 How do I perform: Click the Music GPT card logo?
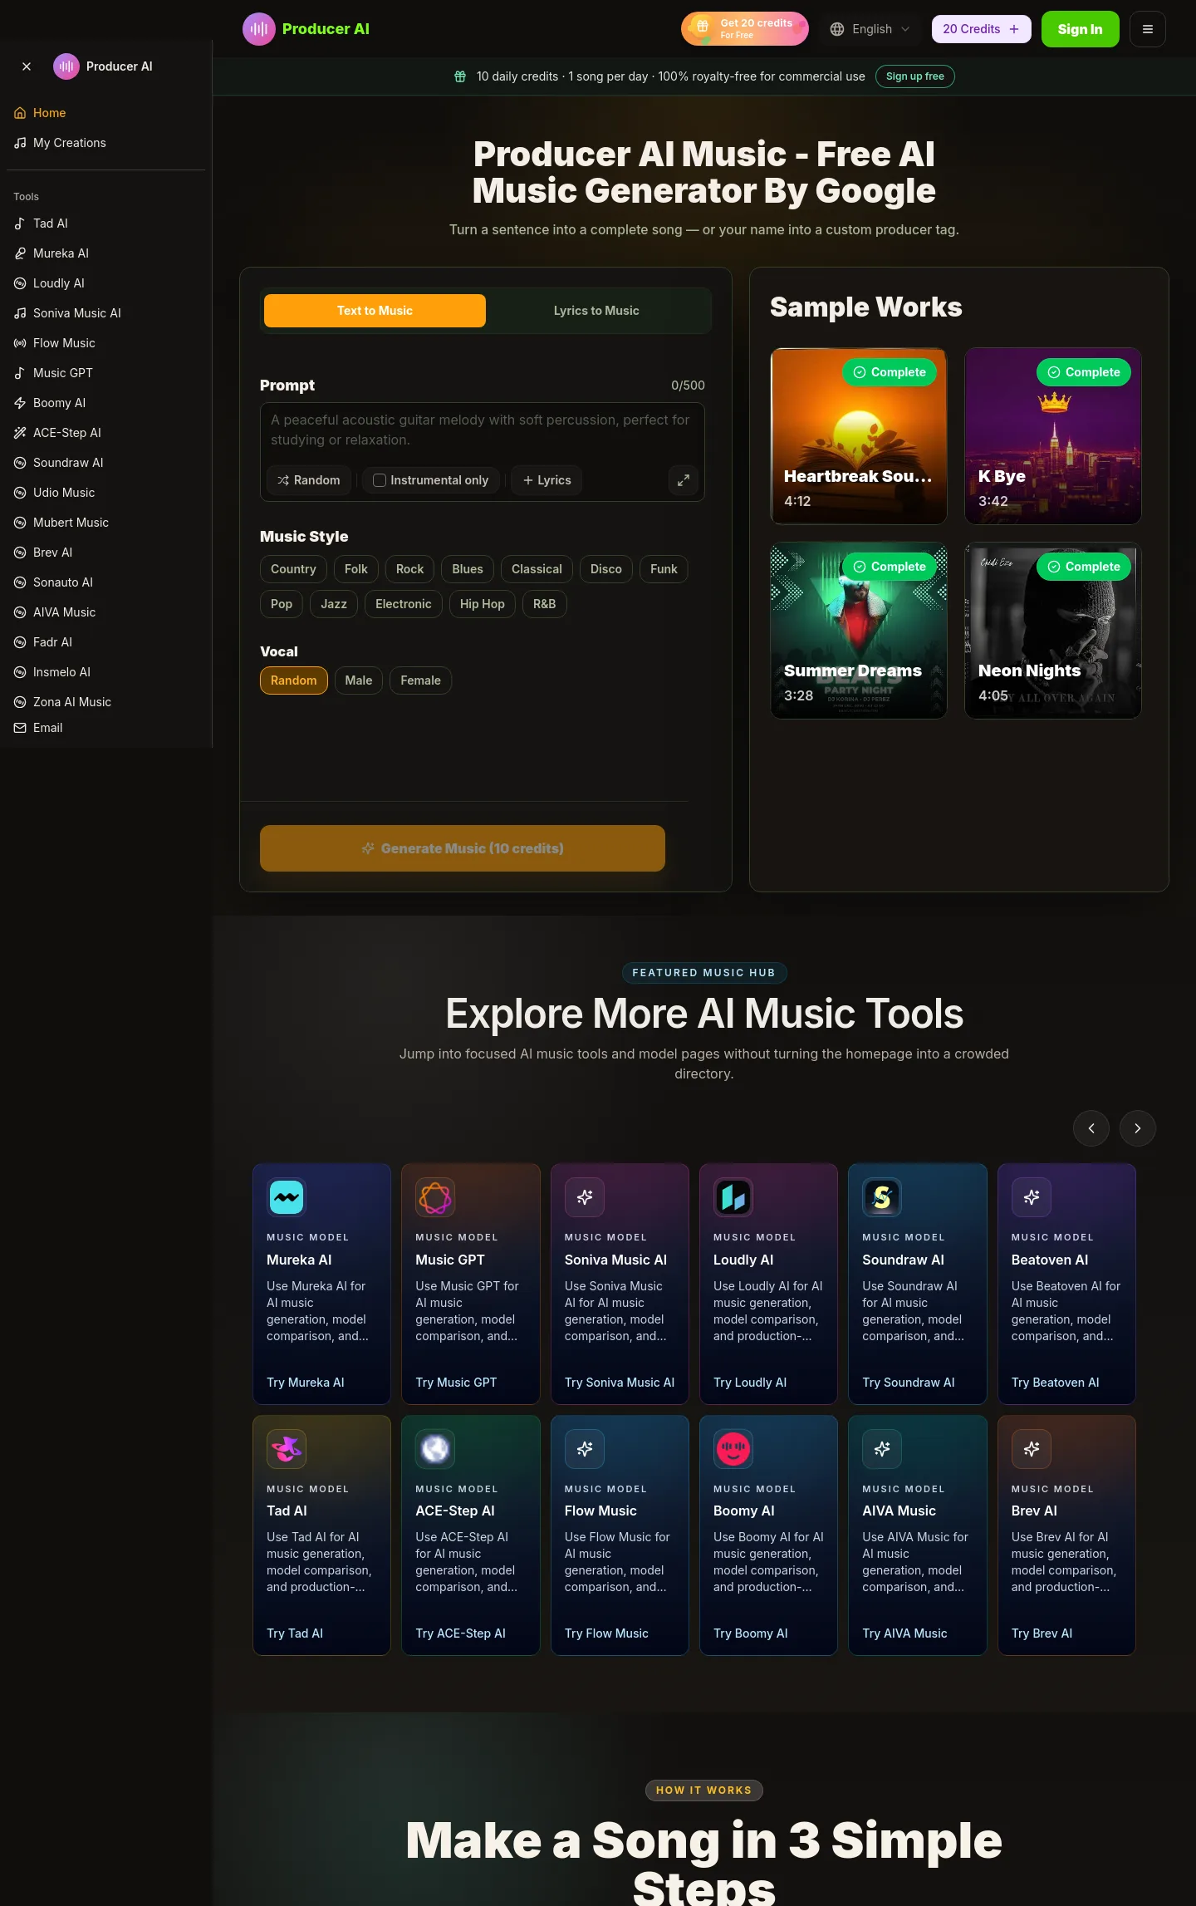(435, 1197)
